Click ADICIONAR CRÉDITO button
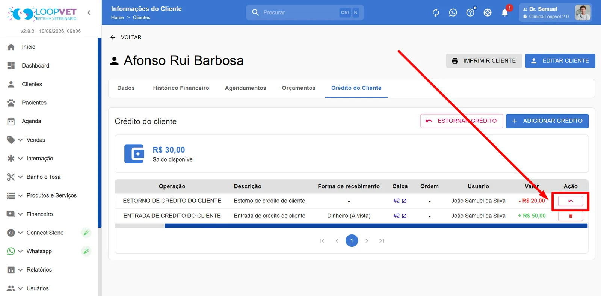The width and height of the screenshot is (601, 296). pos(547,121)
